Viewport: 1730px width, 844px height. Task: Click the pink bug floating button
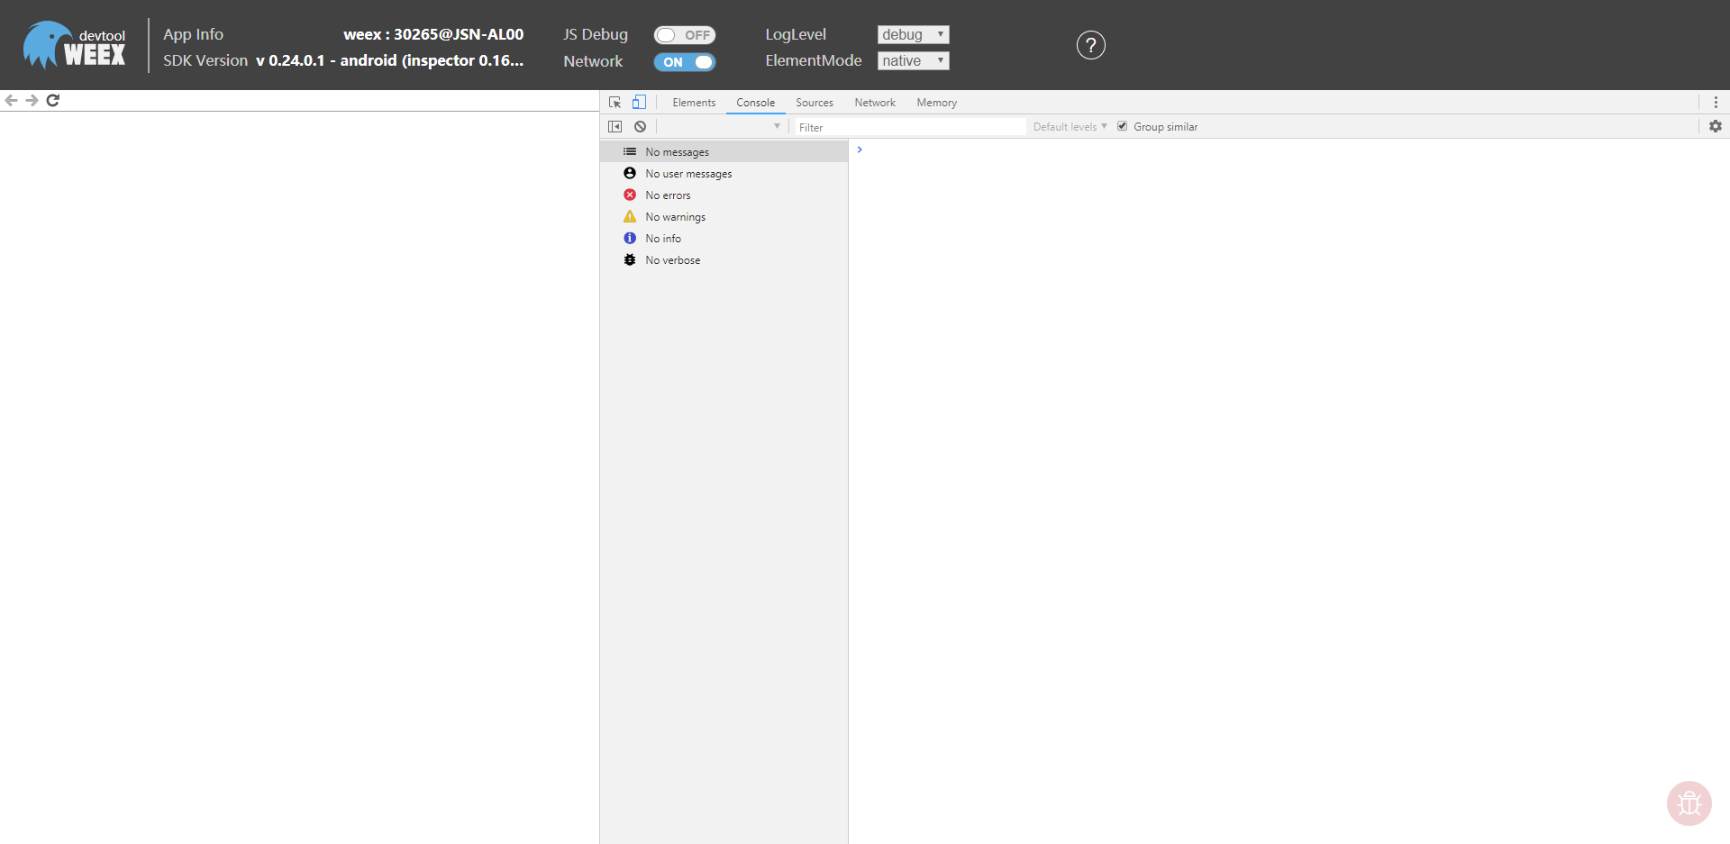click(x=1689, y=803)
